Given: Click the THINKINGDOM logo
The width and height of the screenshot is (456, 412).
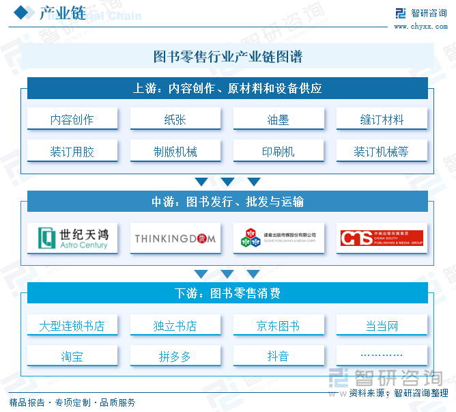Looking at the screenshot, I should pyautogui.click(x=175, y=238).
